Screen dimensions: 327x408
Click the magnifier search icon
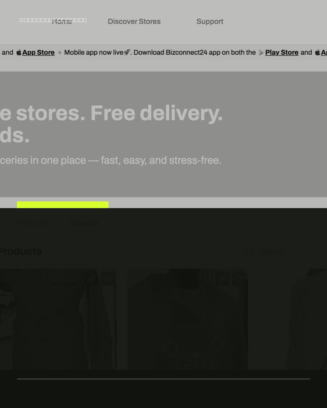(249, 251)
